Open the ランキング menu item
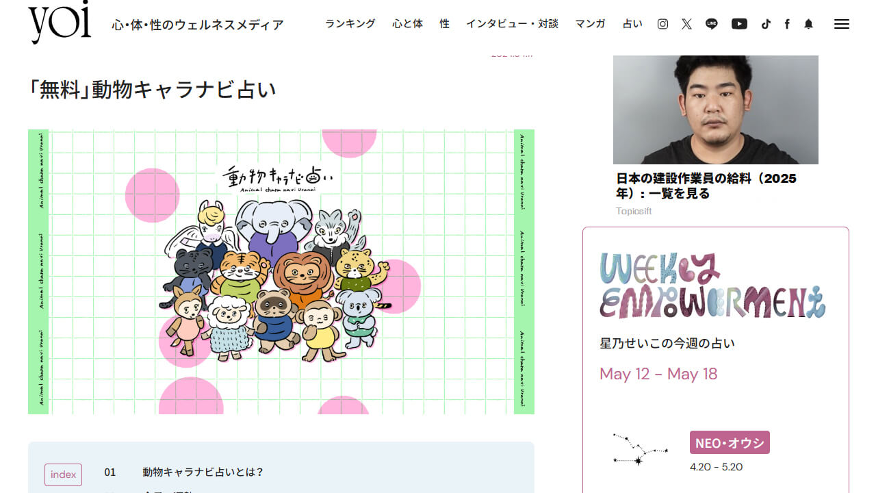Image resolution: width=876 pixels, height=493 pixels. coord(350,23)
